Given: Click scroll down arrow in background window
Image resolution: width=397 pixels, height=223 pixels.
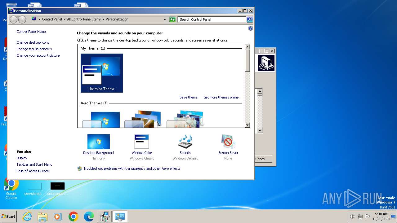Looking at the screenshot, I should [x=260, y=131].
